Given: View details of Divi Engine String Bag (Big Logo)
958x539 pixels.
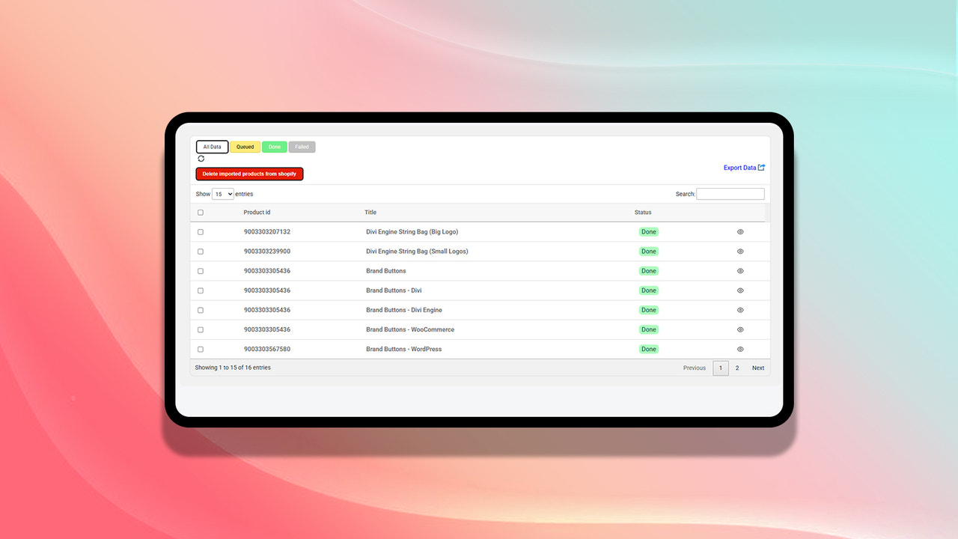Looking at the screenshot, I should pos(740,232).
